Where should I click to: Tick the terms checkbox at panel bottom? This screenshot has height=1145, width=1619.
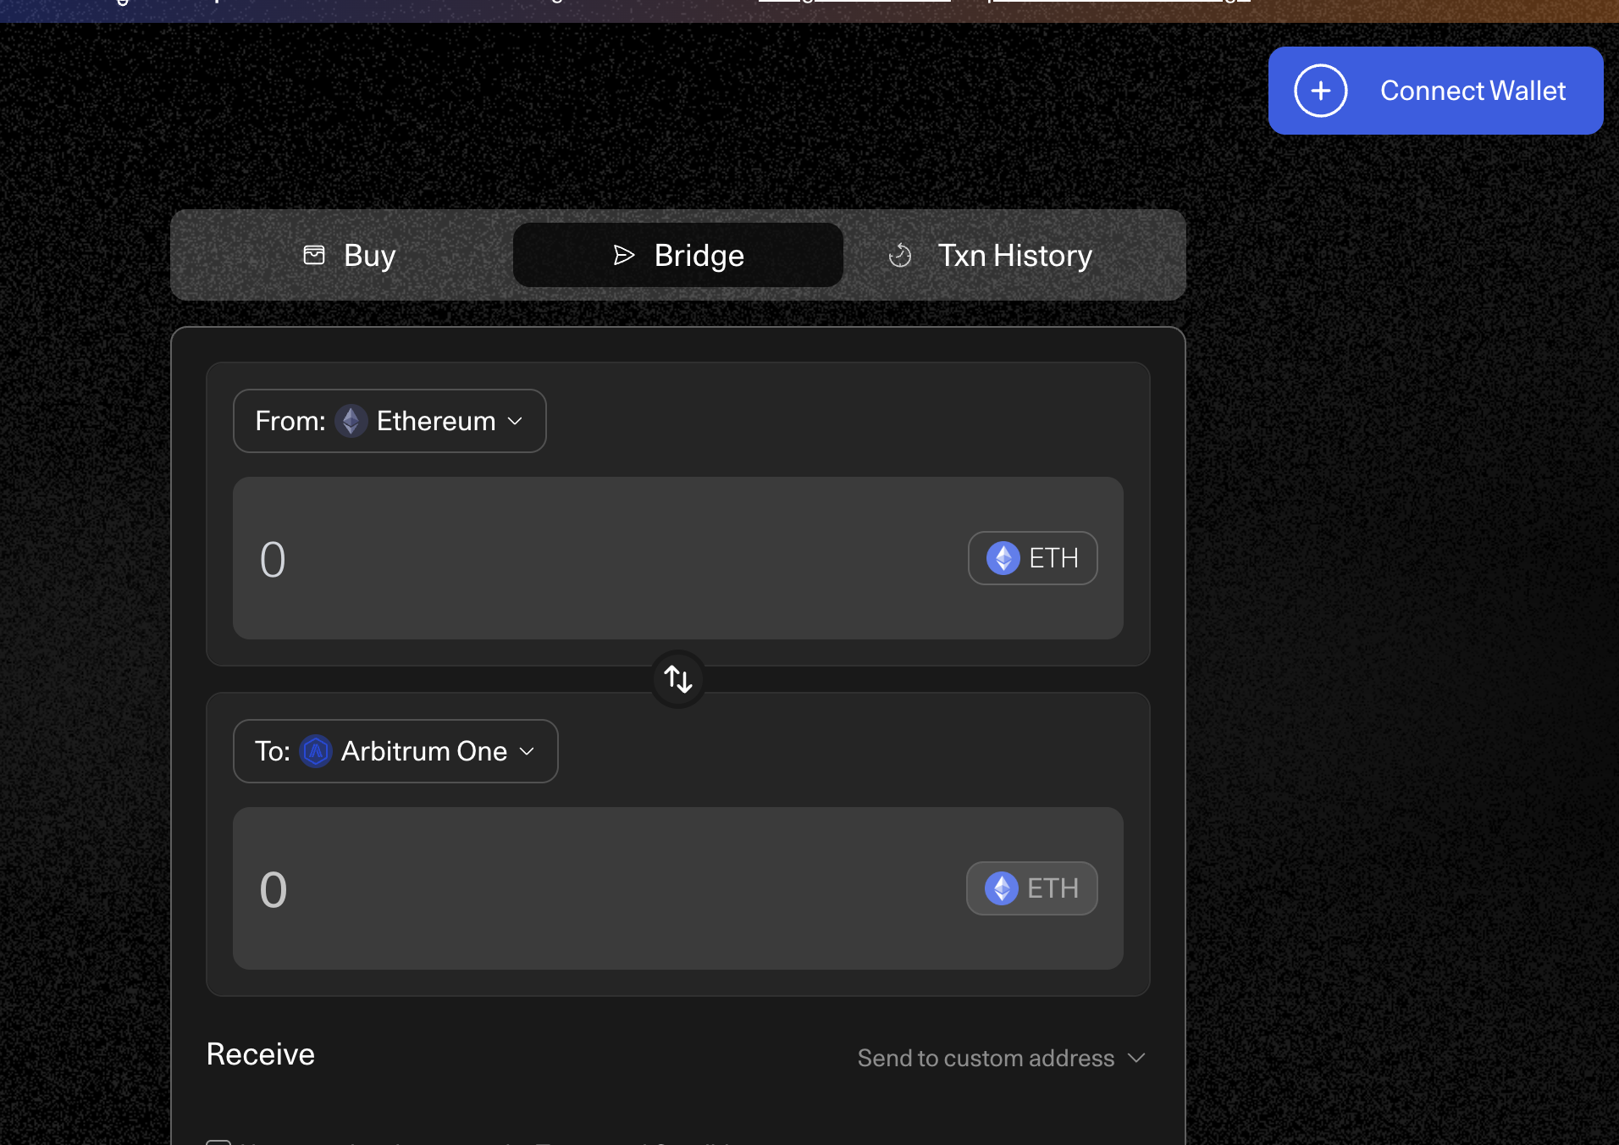click(218, 1142)
